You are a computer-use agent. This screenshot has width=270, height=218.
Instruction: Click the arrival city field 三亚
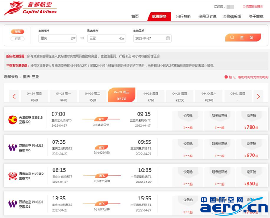pos(106,38)
